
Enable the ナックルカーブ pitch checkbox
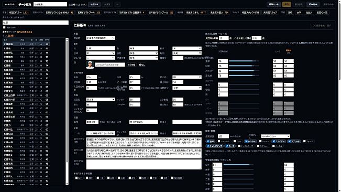click(239, 146)
